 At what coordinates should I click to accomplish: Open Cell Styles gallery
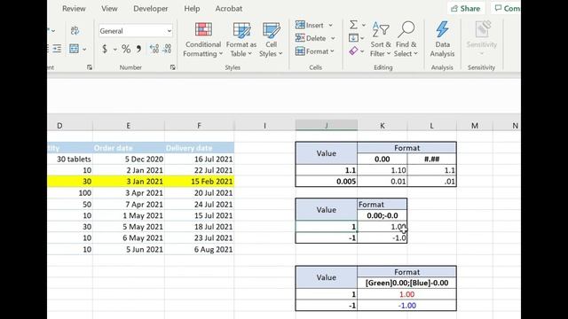click(x=271, y=39)
